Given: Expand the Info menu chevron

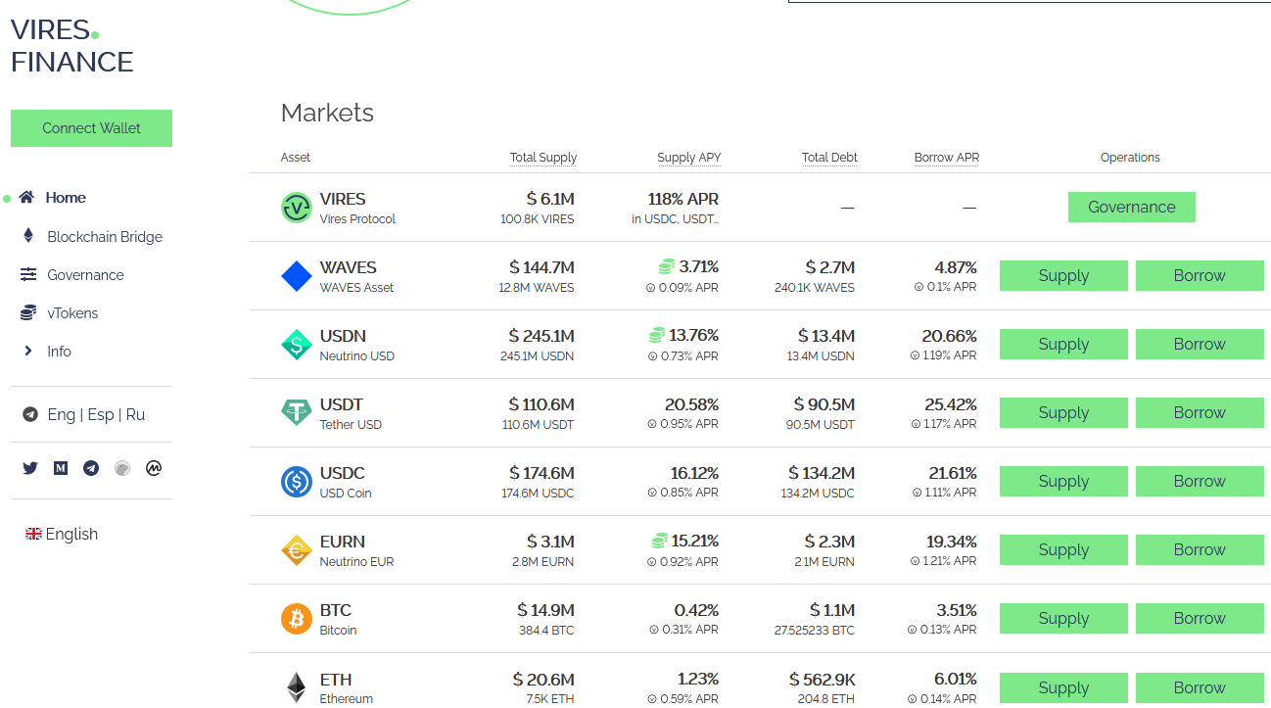Looking at the screenshot, I should click(x=27, y=351).
